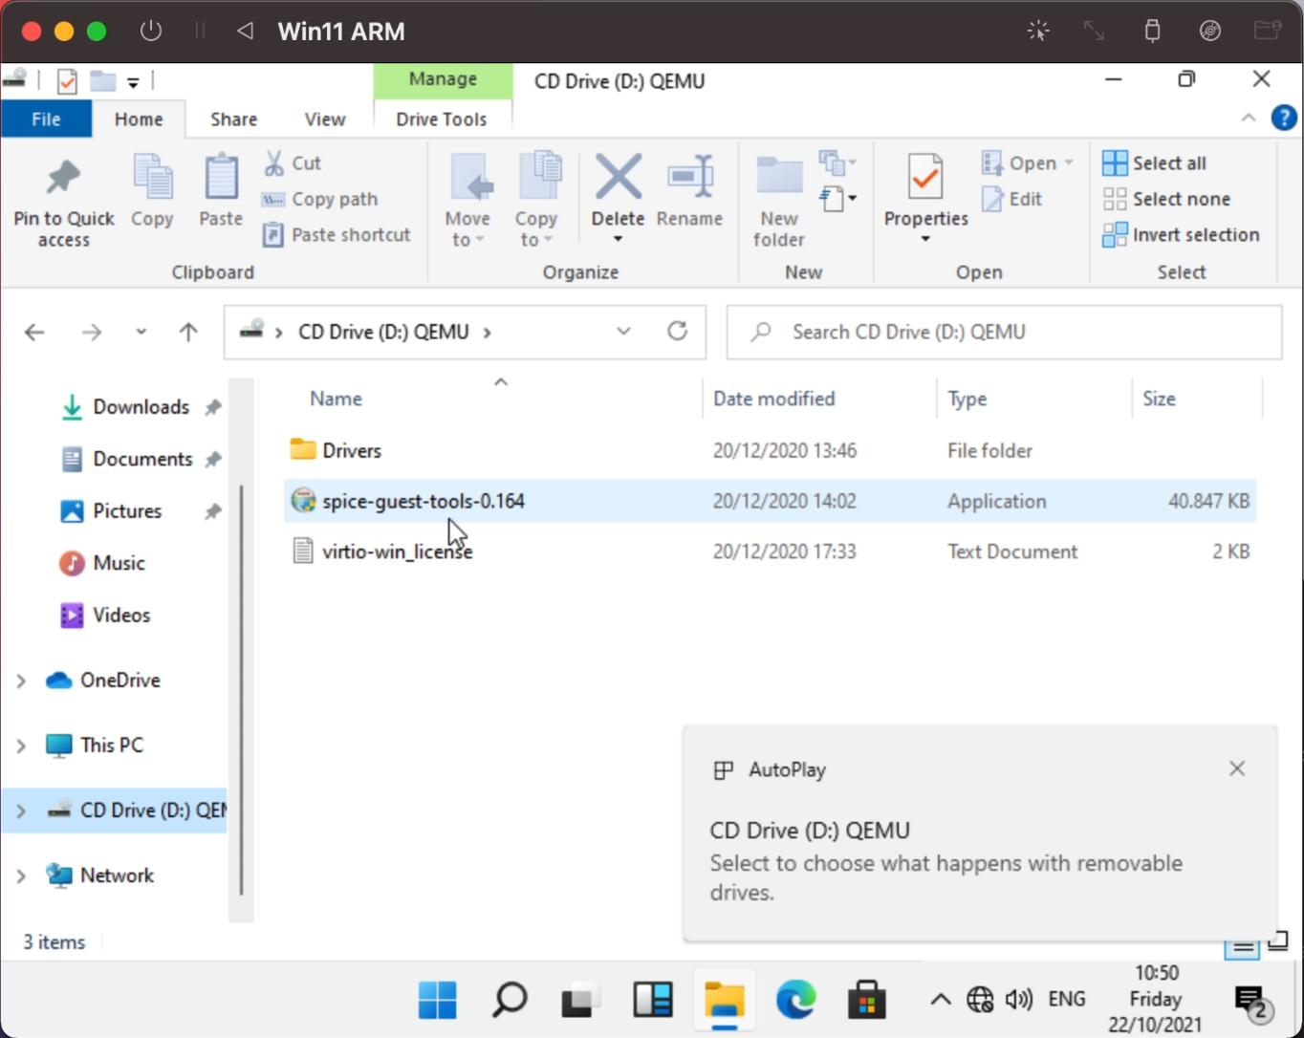Expand This PC in the sidebar

(21, 745)
